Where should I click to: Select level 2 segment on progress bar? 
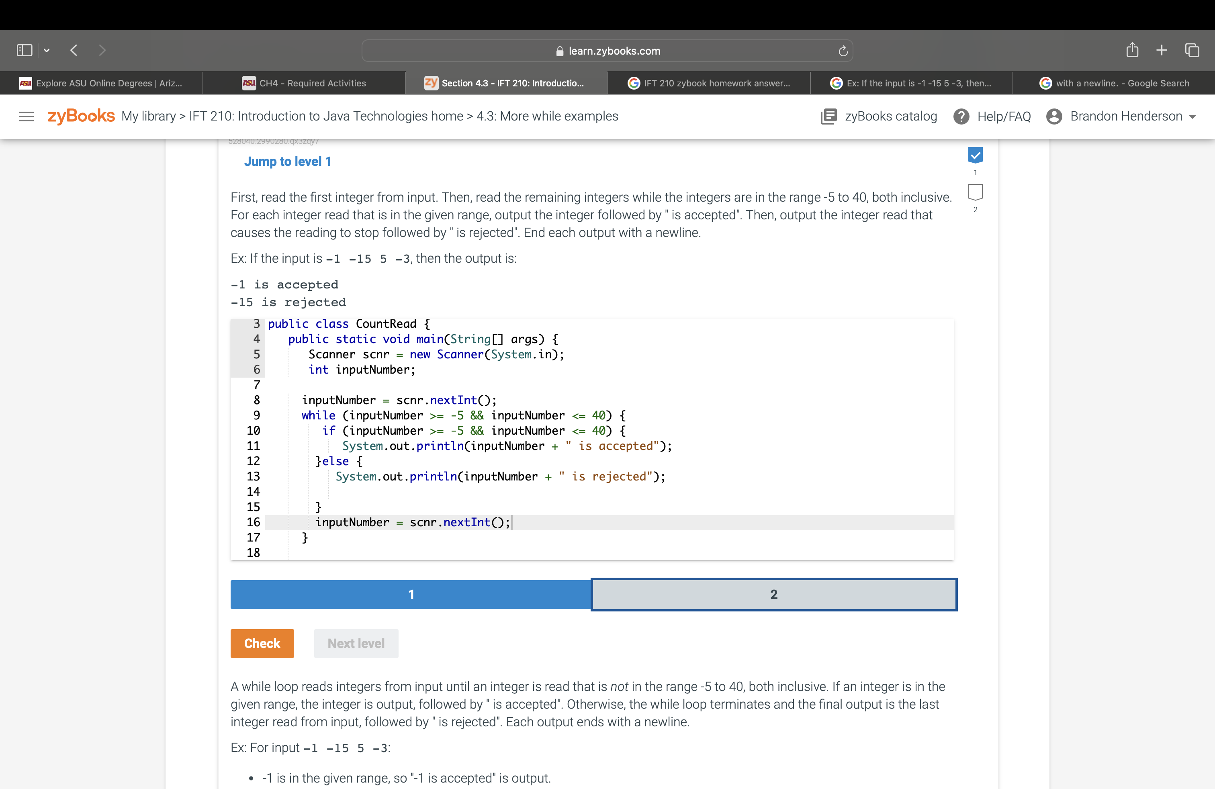[x=773, y=594]
